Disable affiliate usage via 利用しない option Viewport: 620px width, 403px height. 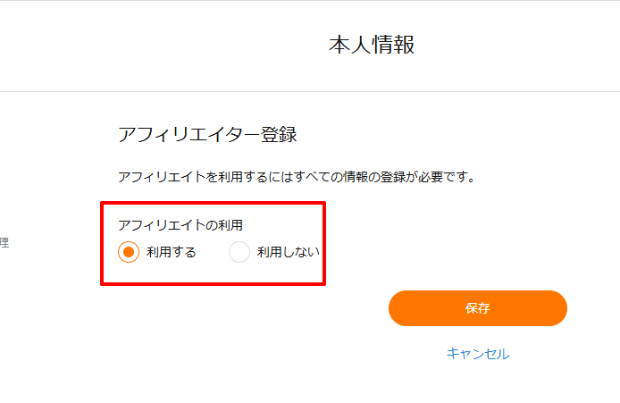[239, 252]
